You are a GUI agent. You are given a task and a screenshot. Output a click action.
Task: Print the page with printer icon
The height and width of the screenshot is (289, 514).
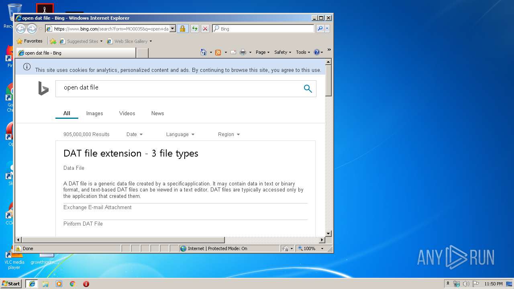tap(243, 52)
